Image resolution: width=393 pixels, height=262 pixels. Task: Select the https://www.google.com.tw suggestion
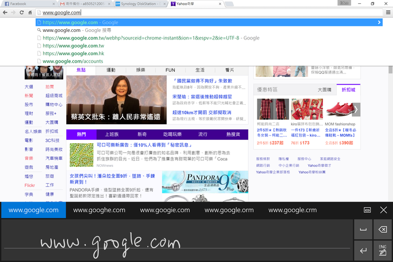(x=73, y=46)
